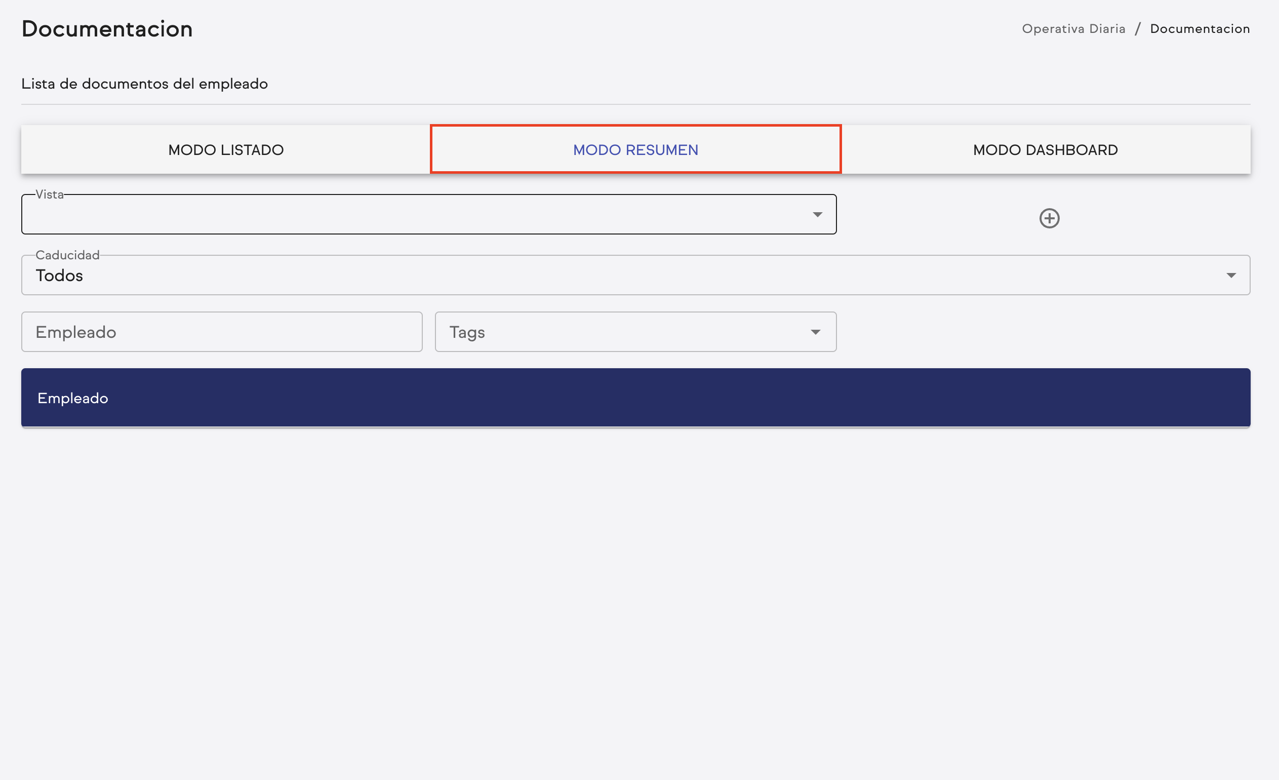This screenshot has width=1279, height=780.
Task: Click the breadcrumb slash separator
Action: click(1137, 28)
